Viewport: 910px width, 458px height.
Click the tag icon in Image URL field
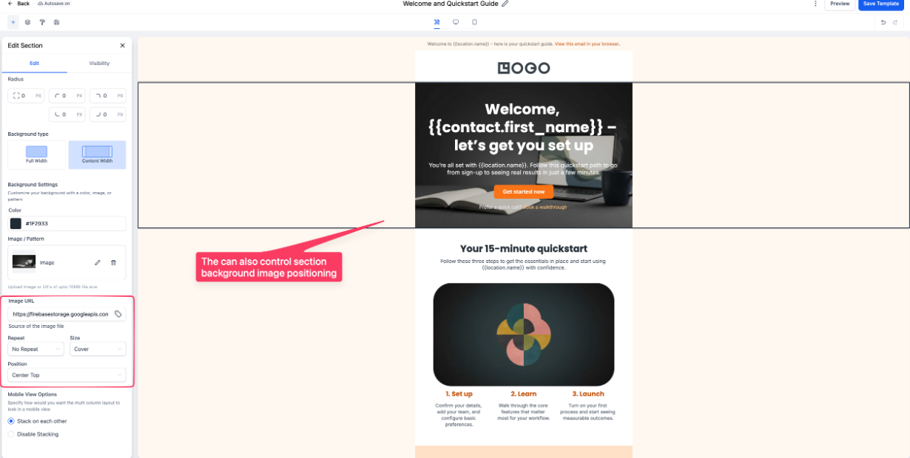tap(118, 314)
